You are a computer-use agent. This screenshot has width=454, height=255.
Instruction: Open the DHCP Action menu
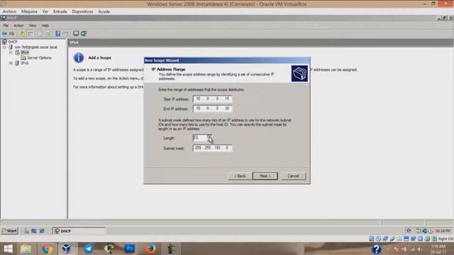(19, 25)
